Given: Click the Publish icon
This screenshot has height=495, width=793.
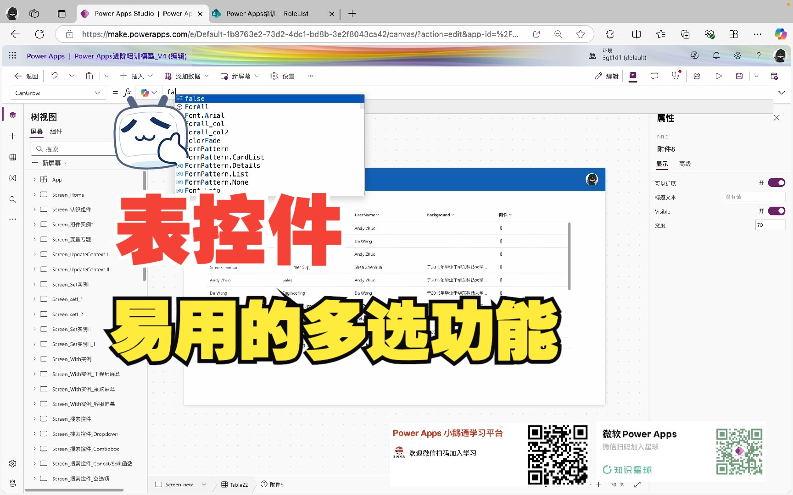Looking at the screenshot, I should (774, 76).
